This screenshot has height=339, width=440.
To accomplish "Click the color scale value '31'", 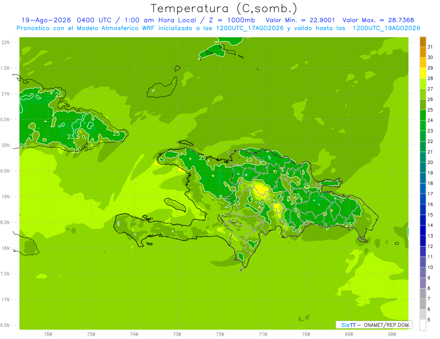I will click(430, 47).
